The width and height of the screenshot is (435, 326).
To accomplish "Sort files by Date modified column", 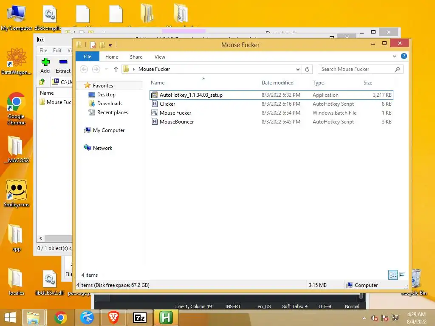I will pyautogui.click(x=277, y=83).
